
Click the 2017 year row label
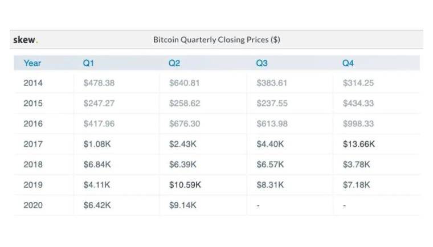click(x=33, y=144)
